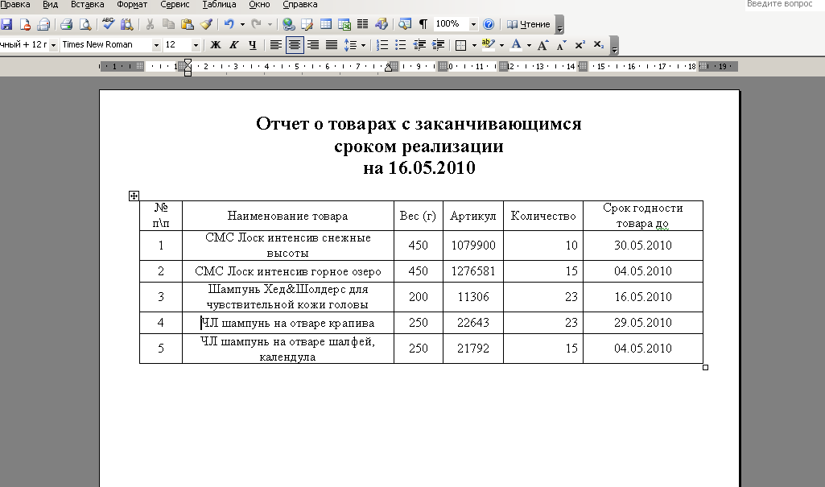The height and width of the screenshot is (487, 825).
Task: Print the document with the printer icon
Action: [x=66, y=24]
